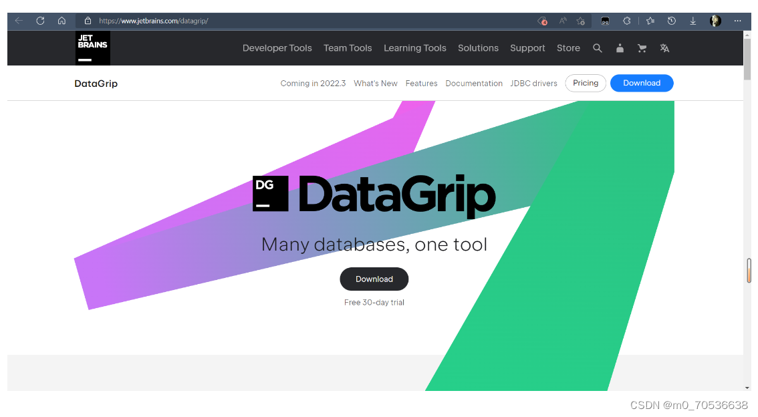The height and width of the screenshot is (417, 758).
Task: Click the JetBrains logo
Action: tap(93, 48)
